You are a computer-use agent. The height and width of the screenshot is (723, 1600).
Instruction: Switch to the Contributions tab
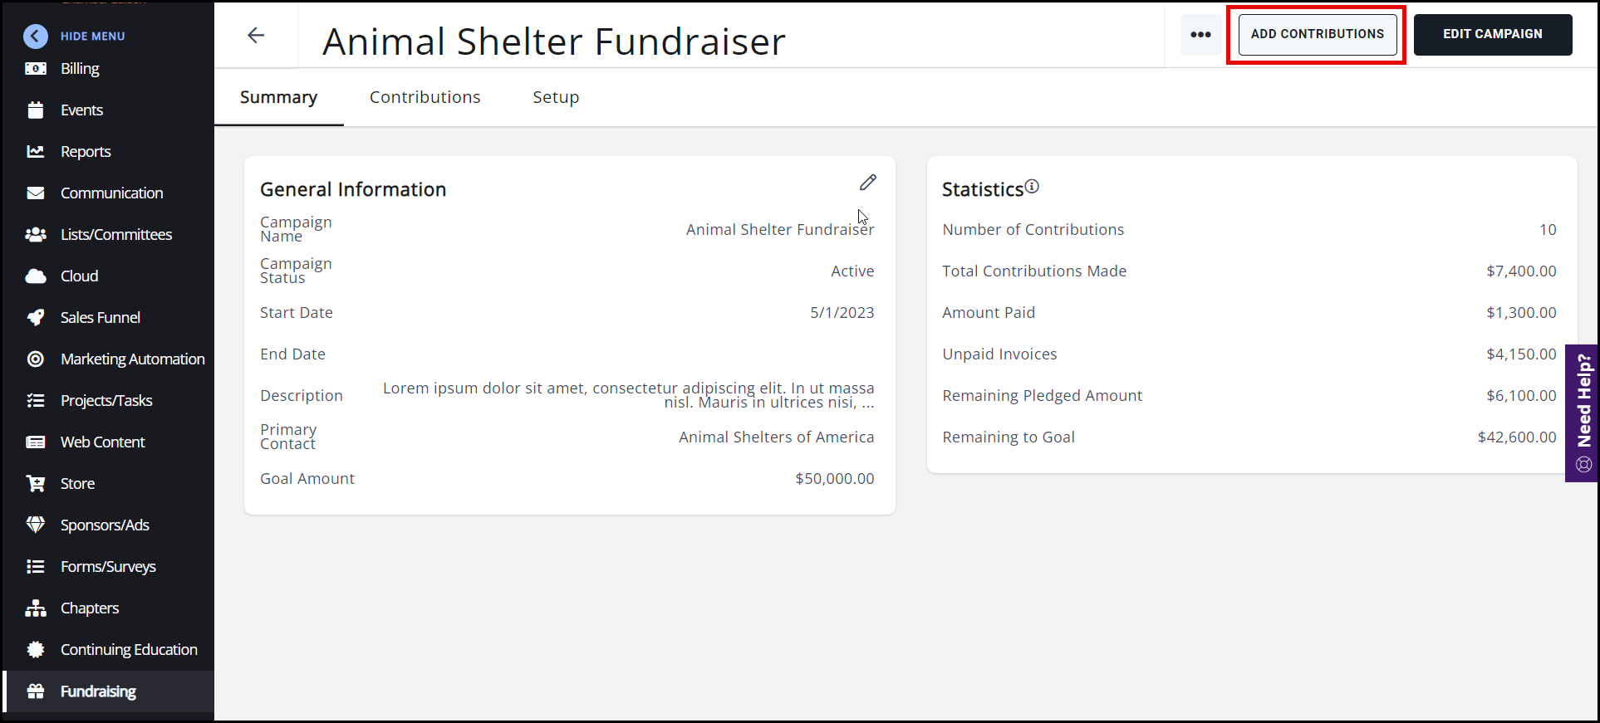[425, 97]
